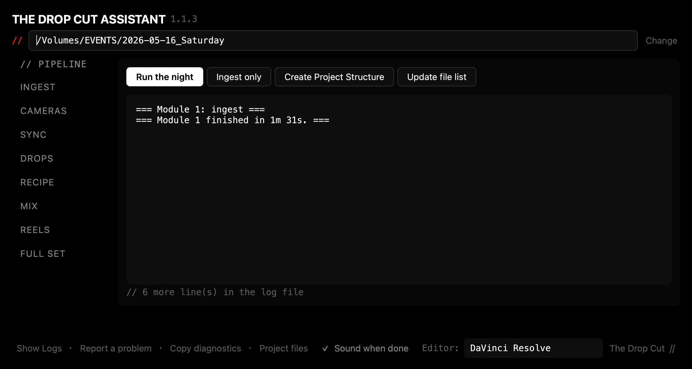The image size is (692, 369).
Task: Click the log line "=== Module 1: ingest ==="
Action: [200, 110]
